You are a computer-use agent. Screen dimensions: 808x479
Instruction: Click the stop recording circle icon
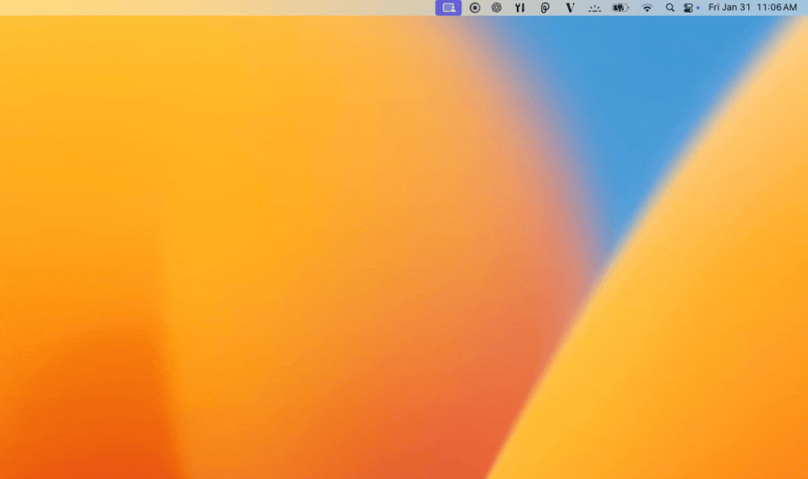pyautogui.click(x=475, y=8)
